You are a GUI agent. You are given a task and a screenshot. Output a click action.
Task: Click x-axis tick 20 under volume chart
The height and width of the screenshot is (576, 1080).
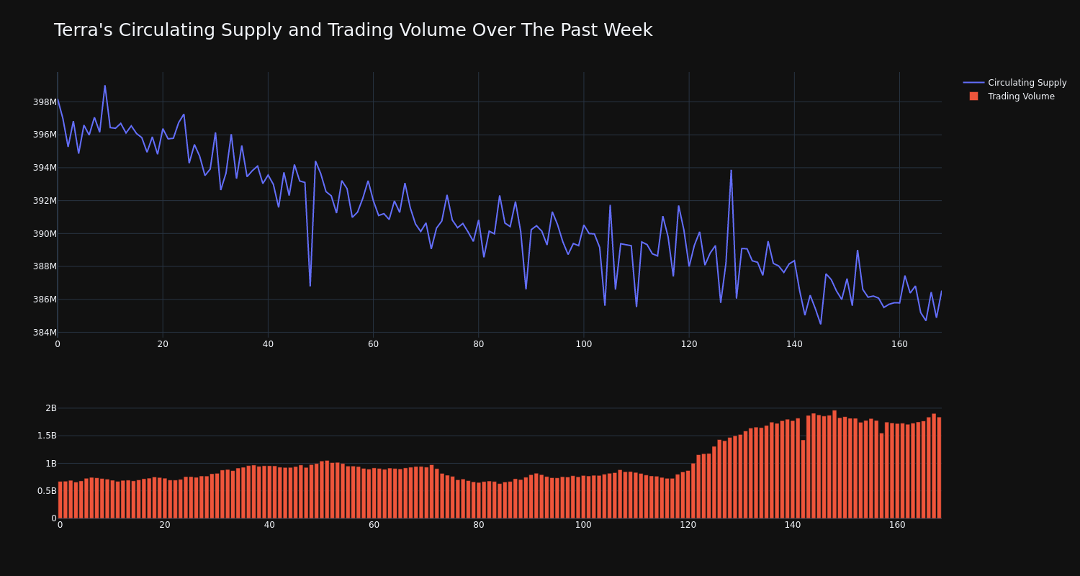coord(165,526)
